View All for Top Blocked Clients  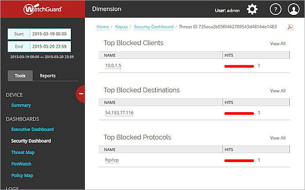point(277,44)
